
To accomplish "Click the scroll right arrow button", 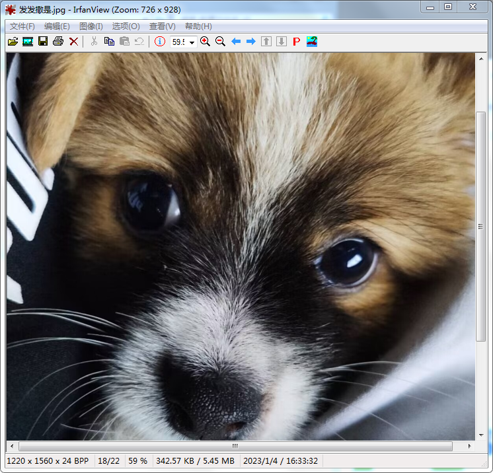I will (x=469, y=446).
